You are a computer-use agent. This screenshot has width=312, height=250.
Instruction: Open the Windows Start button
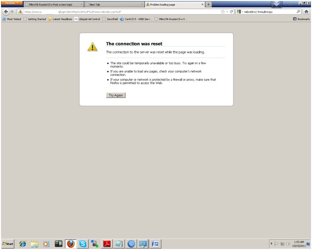(8, 244)
